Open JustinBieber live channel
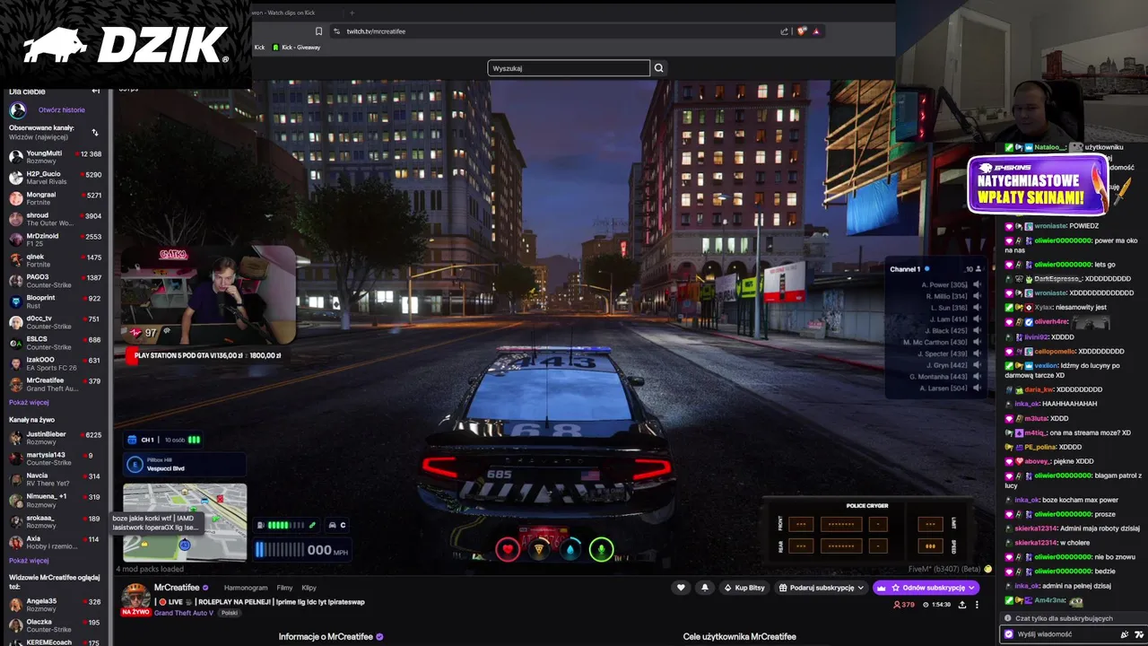The height and width of the screenshot is (646, 1148). (56, 438)
